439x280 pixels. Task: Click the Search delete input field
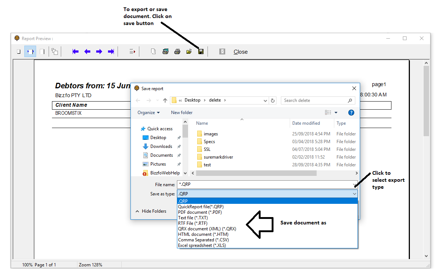[x=315, y=100]
